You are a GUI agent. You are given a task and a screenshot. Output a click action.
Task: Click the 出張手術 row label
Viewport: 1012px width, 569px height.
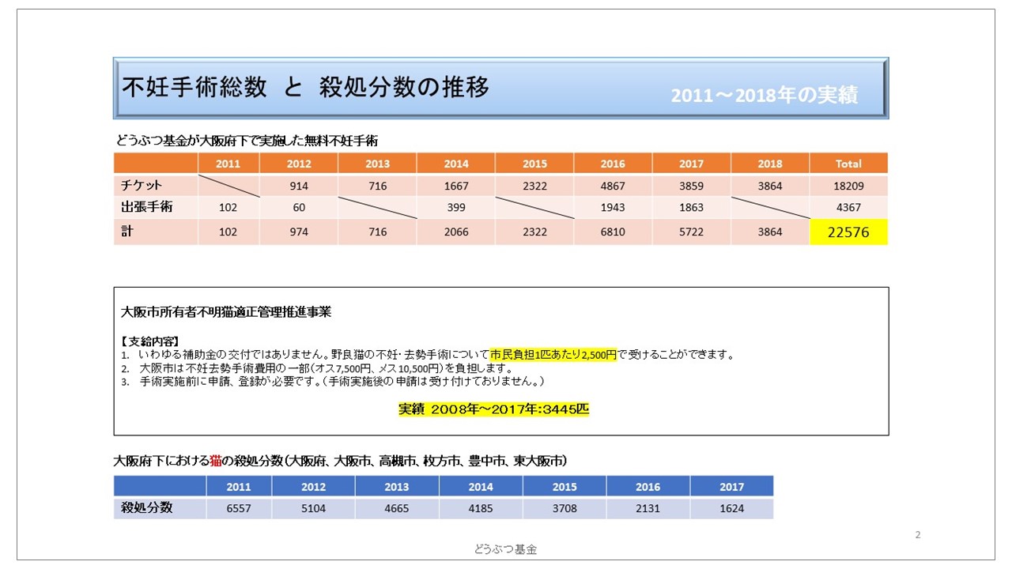(x=147, y=207)
